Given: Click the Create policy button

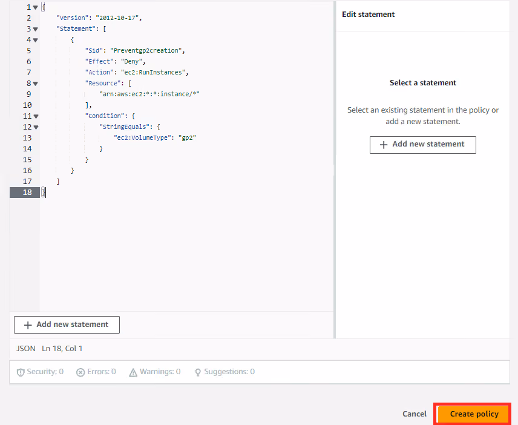Looking at the screenshot, I should (x=473, y=413).
